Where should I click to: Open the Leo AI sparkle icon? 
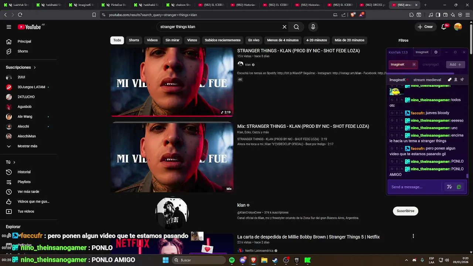(453, 15)
